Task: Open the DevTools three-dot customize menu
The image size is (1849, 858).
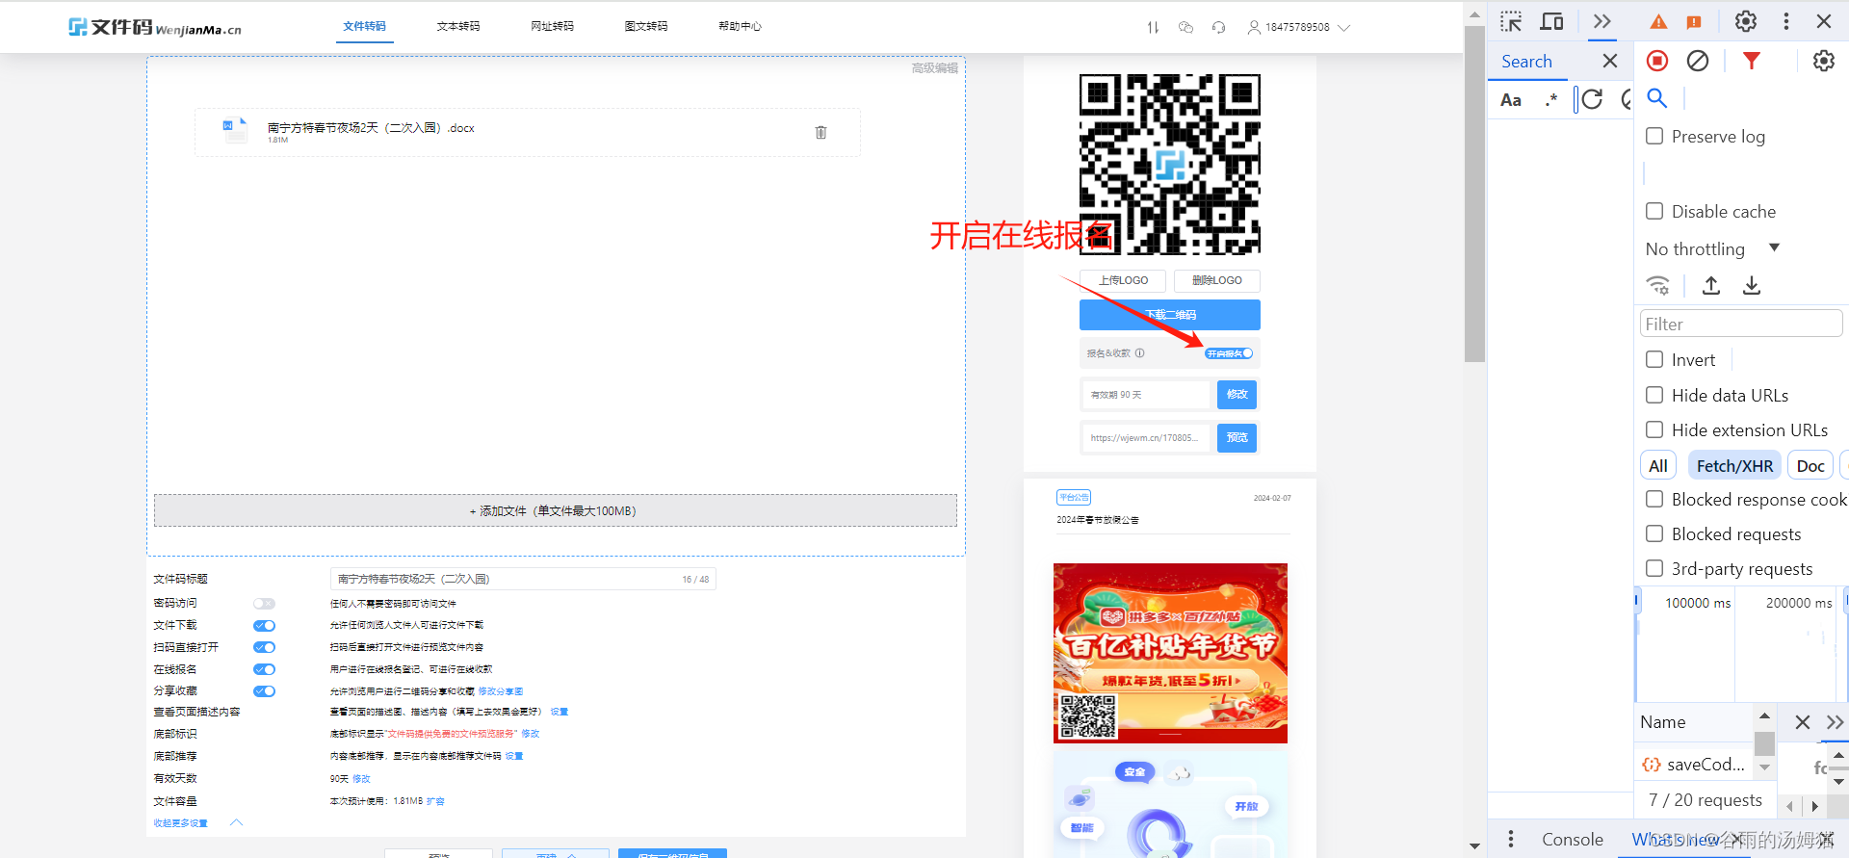Action: point(1786,21)
